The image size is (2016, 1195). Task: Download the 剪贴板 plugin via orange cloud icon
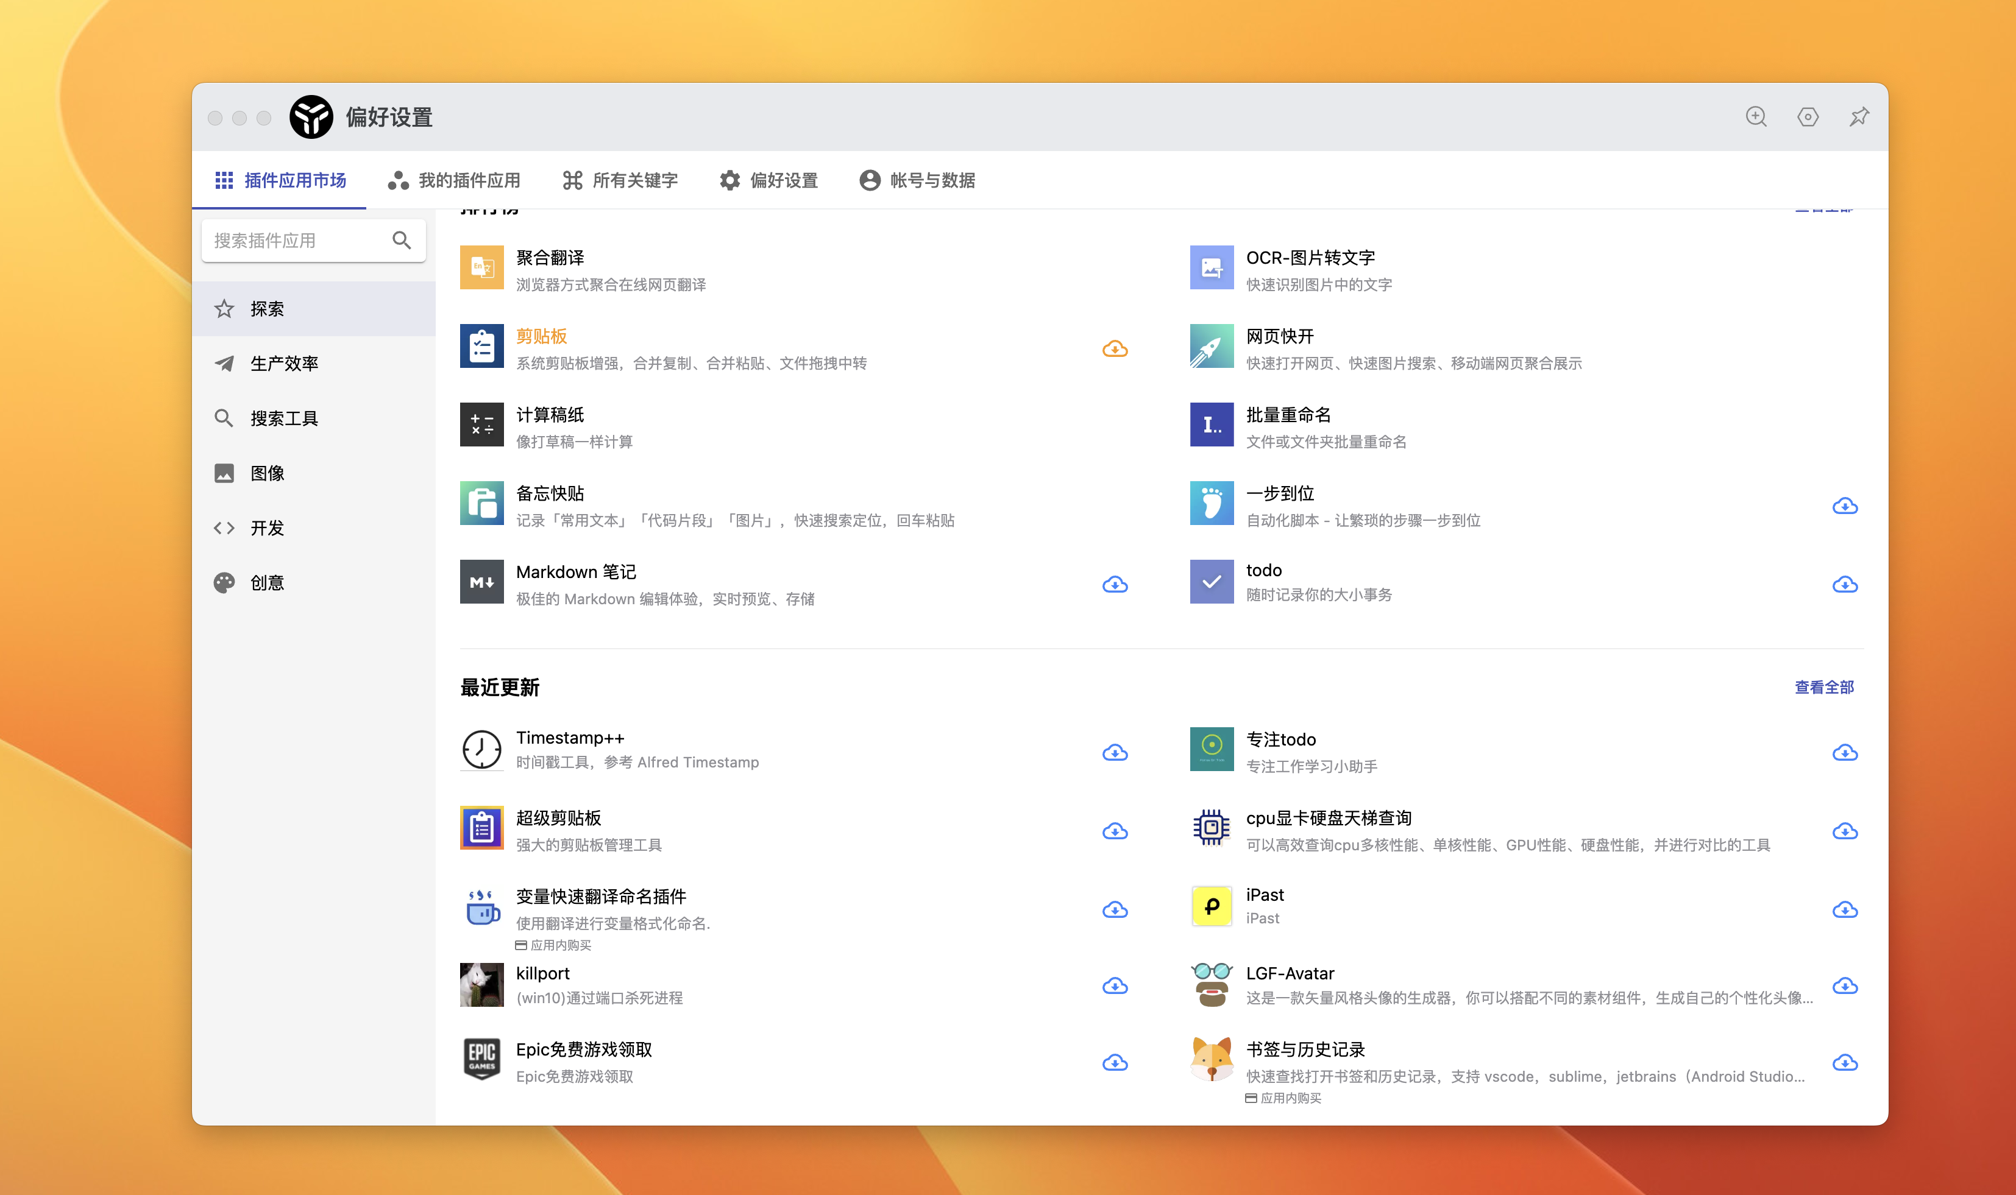[1115, 348]
